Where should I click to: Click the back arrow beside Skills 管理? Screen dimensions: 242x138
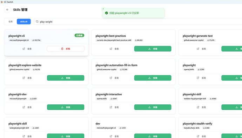[x=7, y=10]
